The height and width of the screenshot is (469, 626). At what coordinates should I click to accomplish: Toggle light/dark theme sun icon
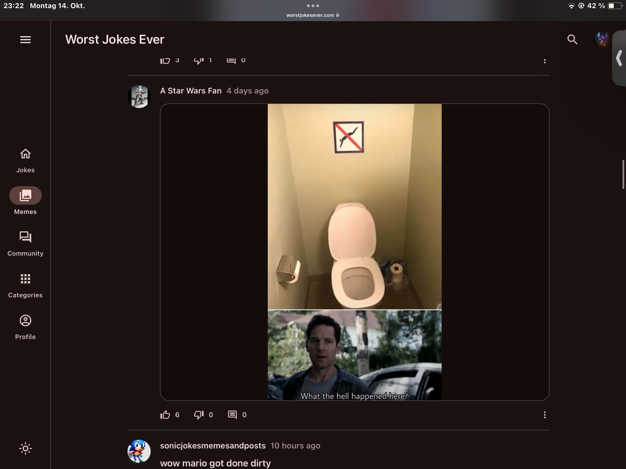[25, 448]
